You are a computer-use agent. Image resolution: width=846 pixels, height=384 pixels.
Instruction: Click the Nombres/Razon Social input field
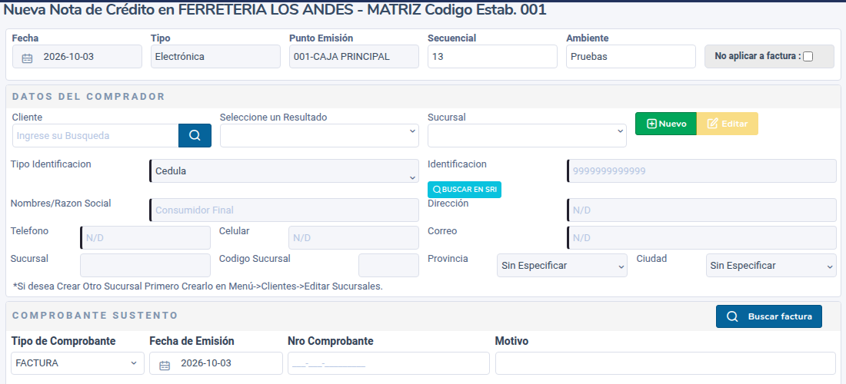tap(284, 210)
